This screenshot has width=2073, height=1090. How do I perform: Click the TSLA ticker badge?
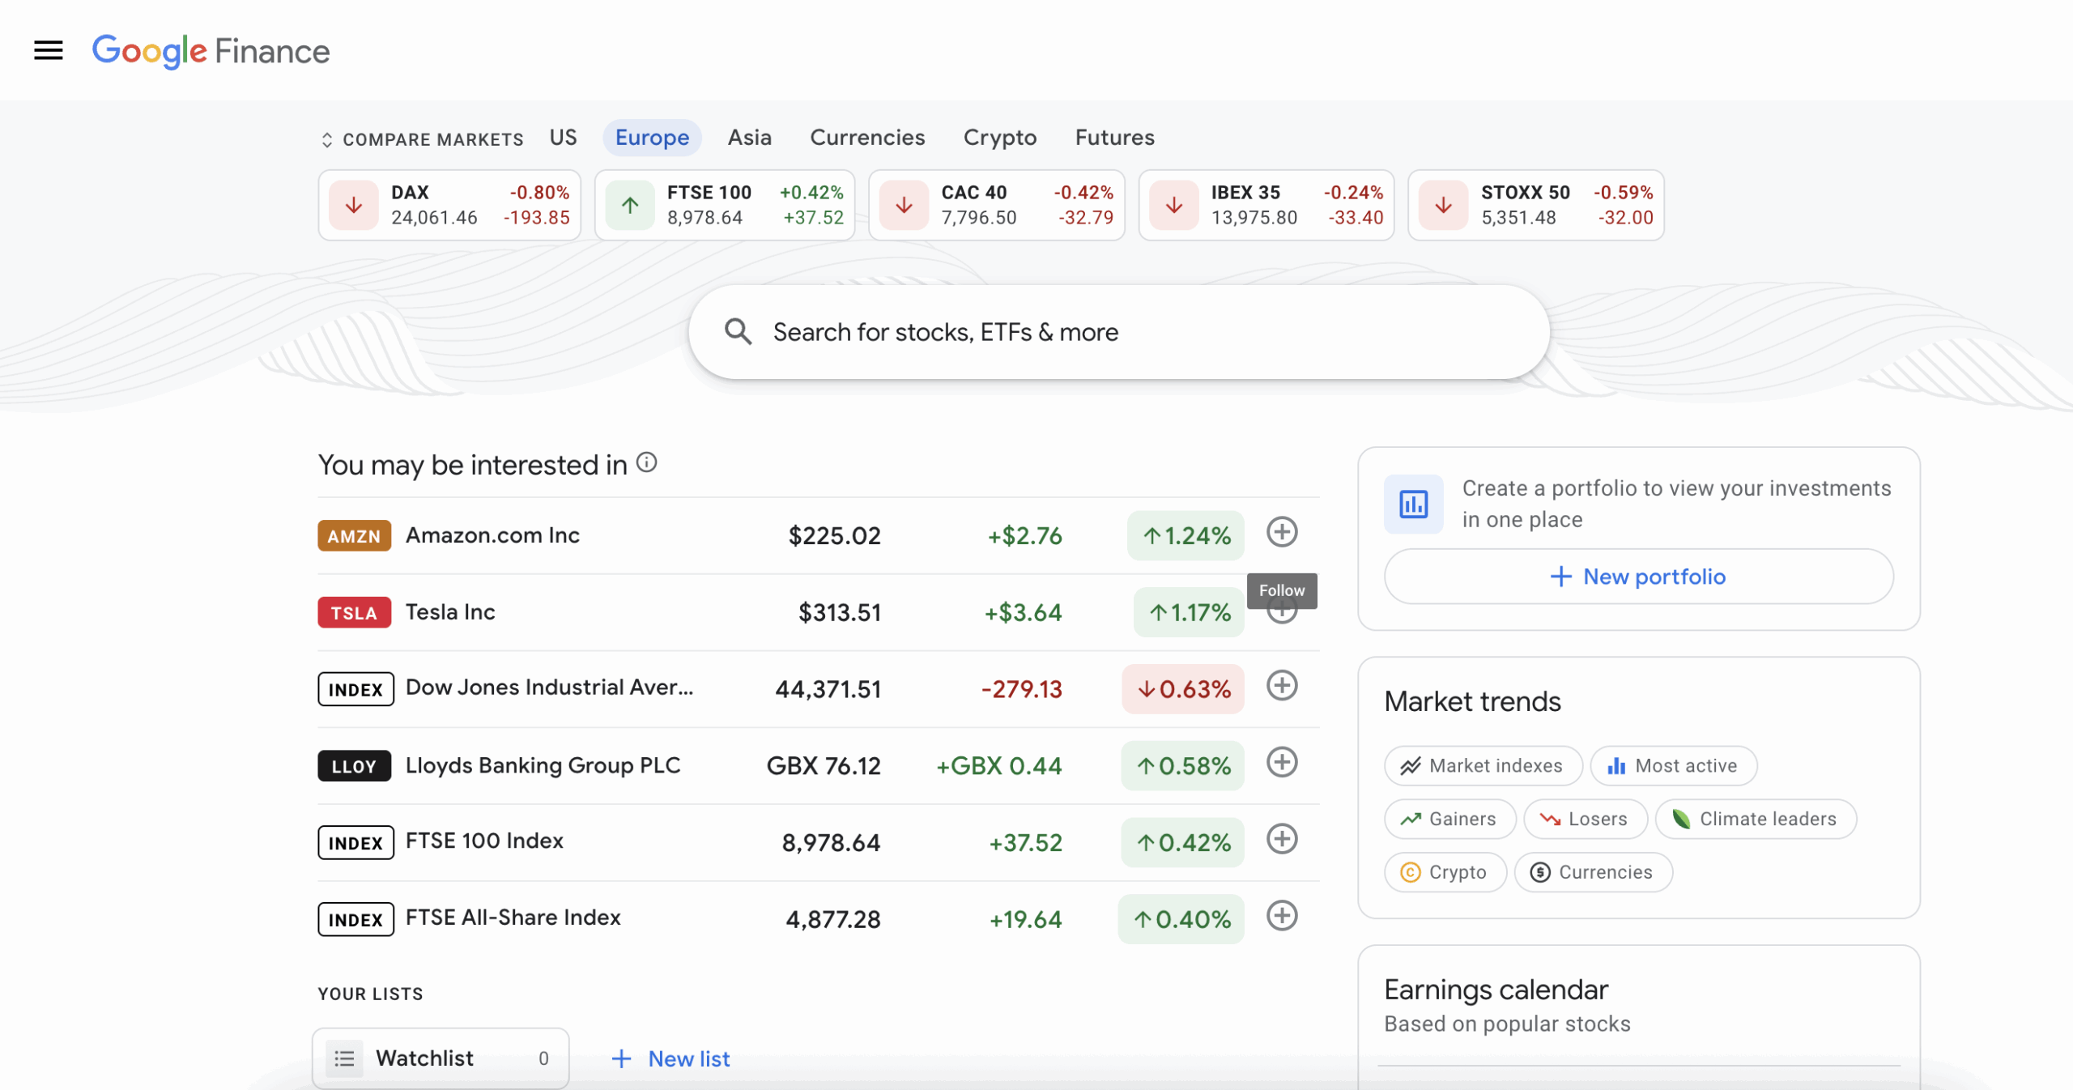click(x=354, y=613)
